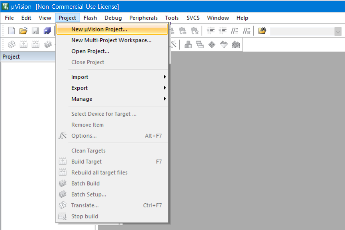345x230 pixels.
Task: Click the New file toolbar icon
Action: point(12,31)
